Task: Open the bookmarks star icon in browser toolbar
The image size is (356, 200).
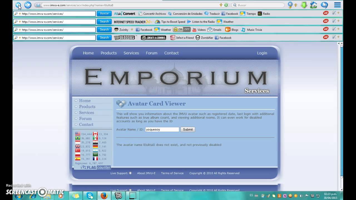Action: coord(290,5)
